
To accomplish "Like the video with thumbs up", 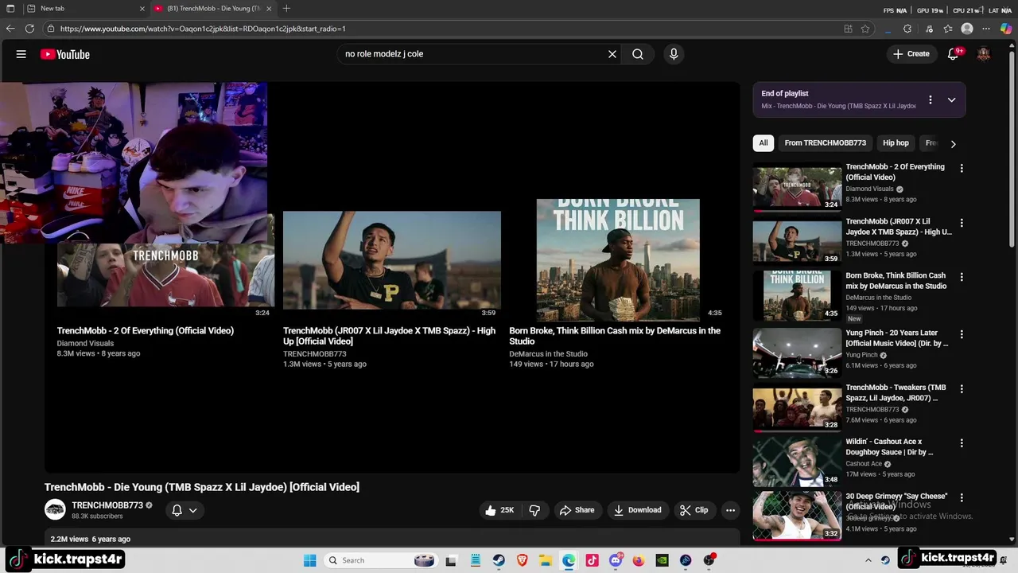I will coord(499,510).
